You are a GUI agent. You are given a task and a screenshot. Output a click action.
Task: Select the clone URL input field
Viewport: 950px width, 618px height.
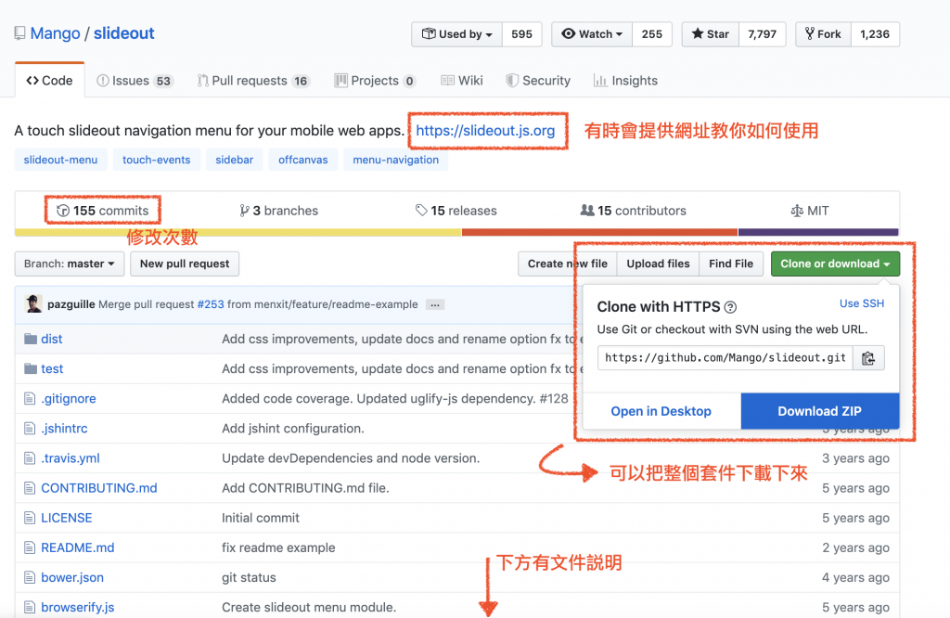pyautogui.click(x=725, y=358)
